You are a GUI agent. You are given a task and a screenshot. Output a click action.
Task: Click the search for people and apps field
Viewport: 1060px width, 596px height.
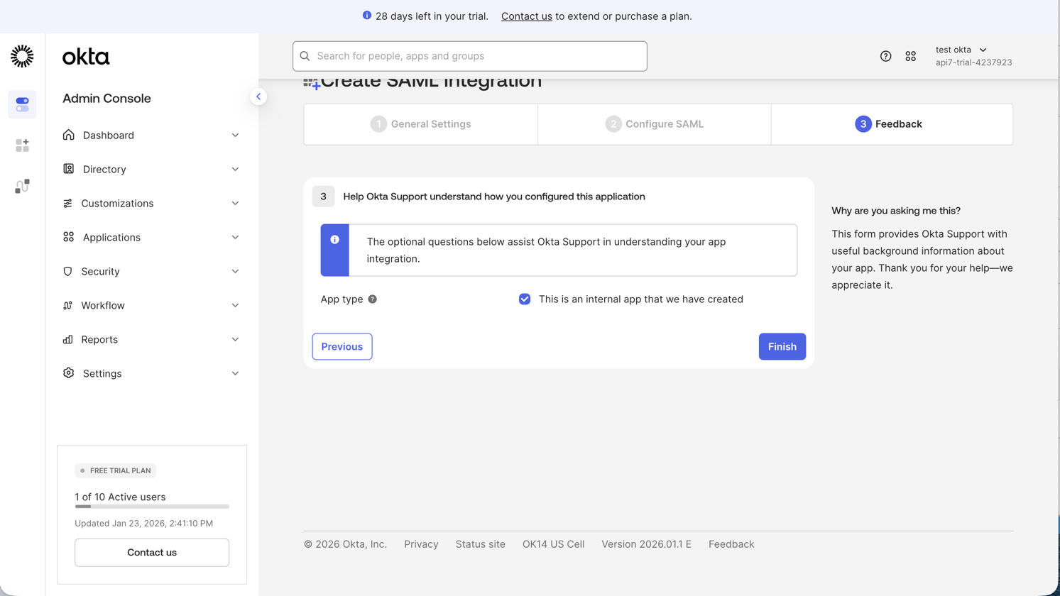click(x=470, y=56)
